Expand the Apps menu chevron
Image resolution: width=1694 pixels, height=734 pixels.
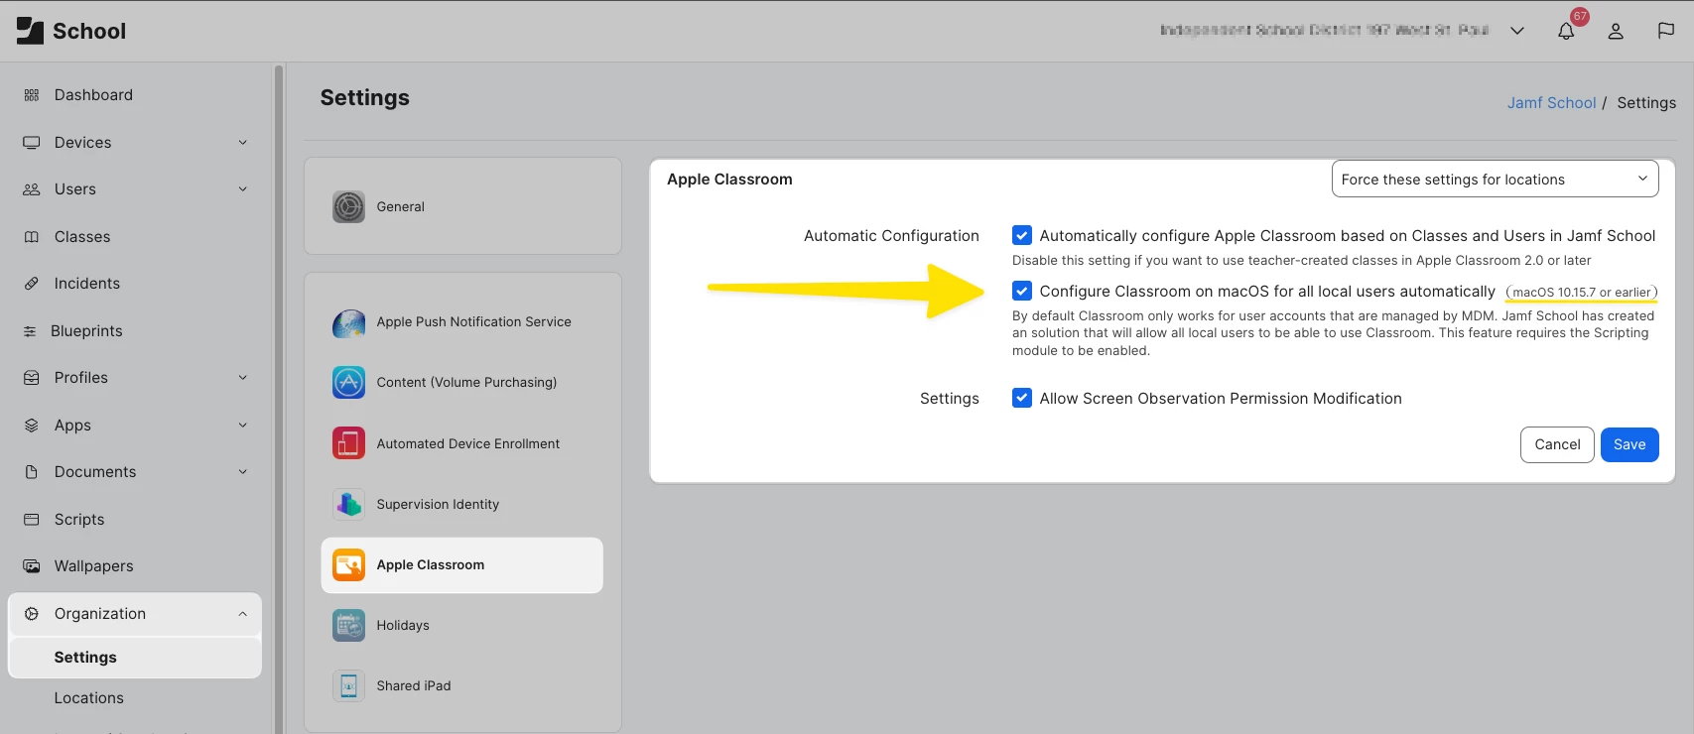click(243, 426)
